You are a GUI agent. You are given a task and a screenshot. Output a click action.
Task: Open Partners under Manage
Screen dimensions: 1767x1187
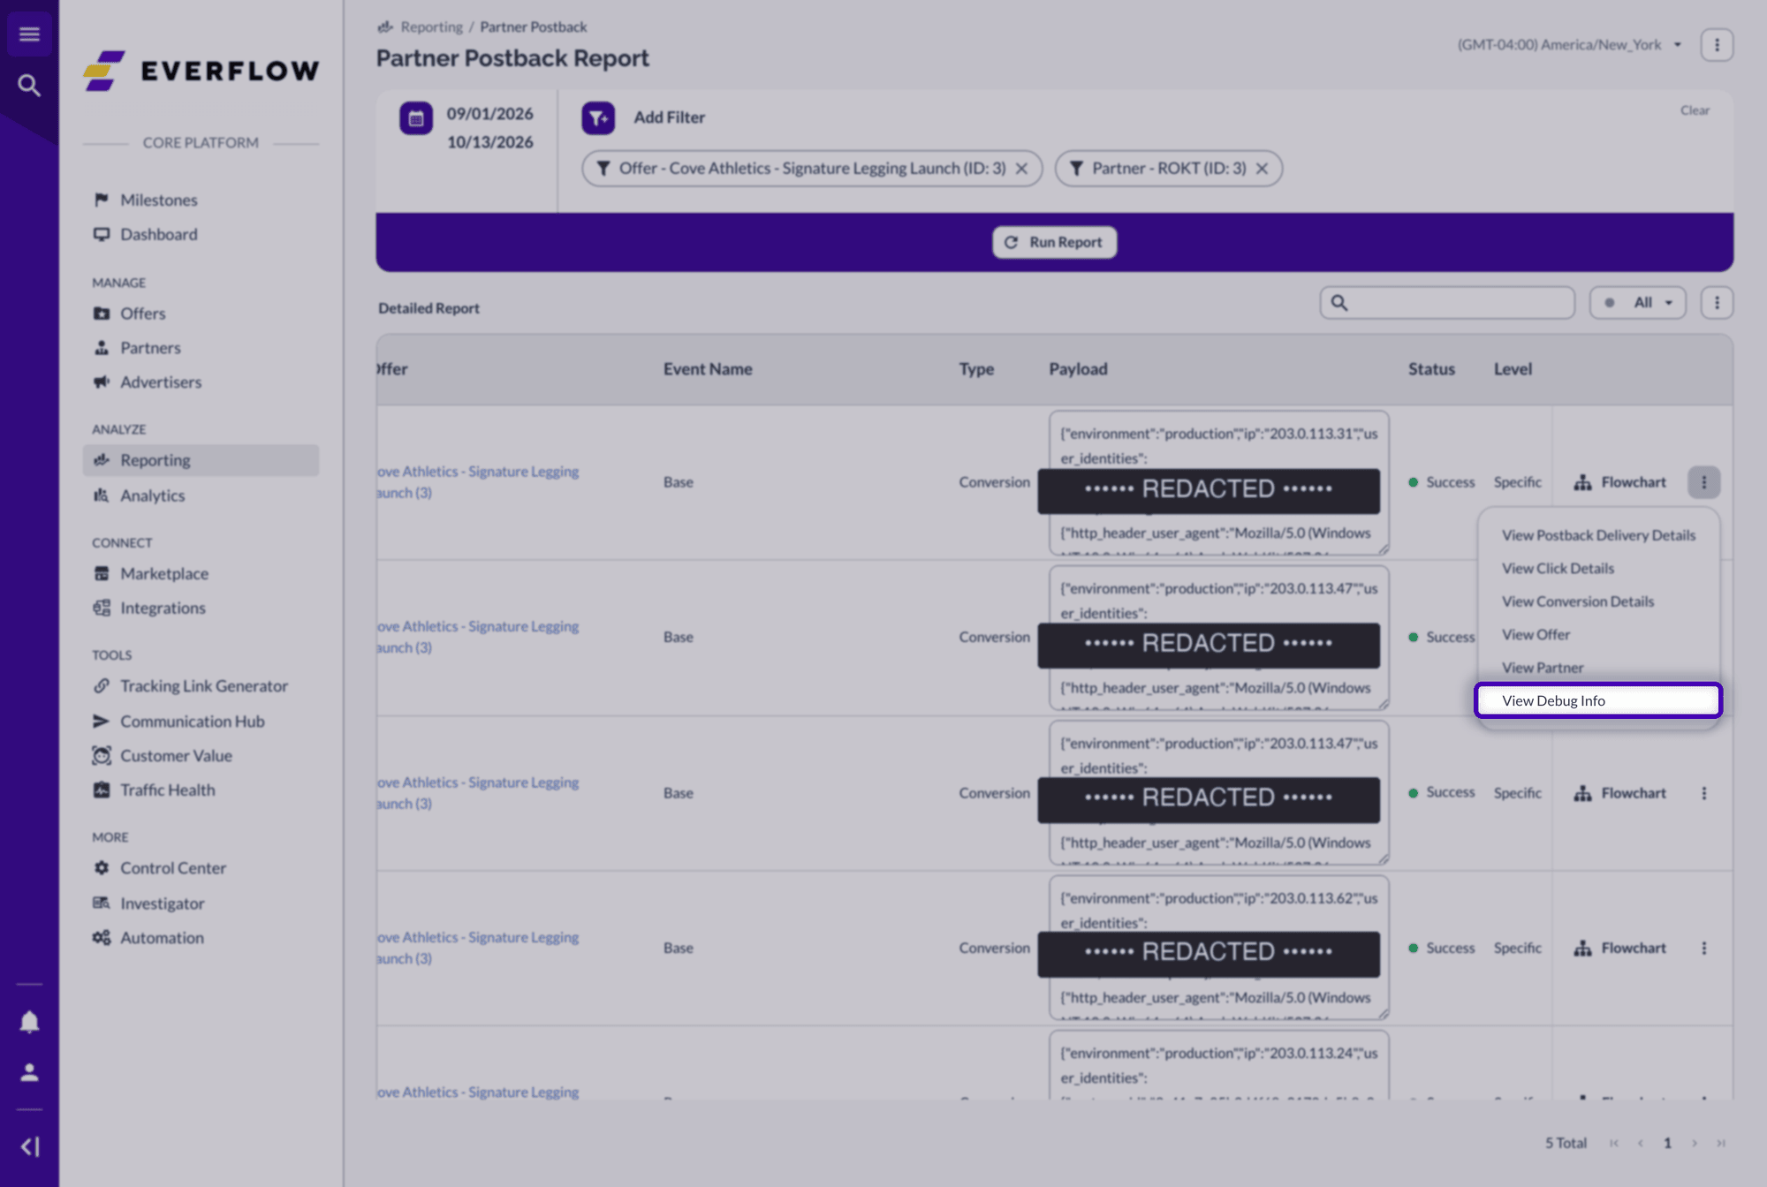coord(149,348)
